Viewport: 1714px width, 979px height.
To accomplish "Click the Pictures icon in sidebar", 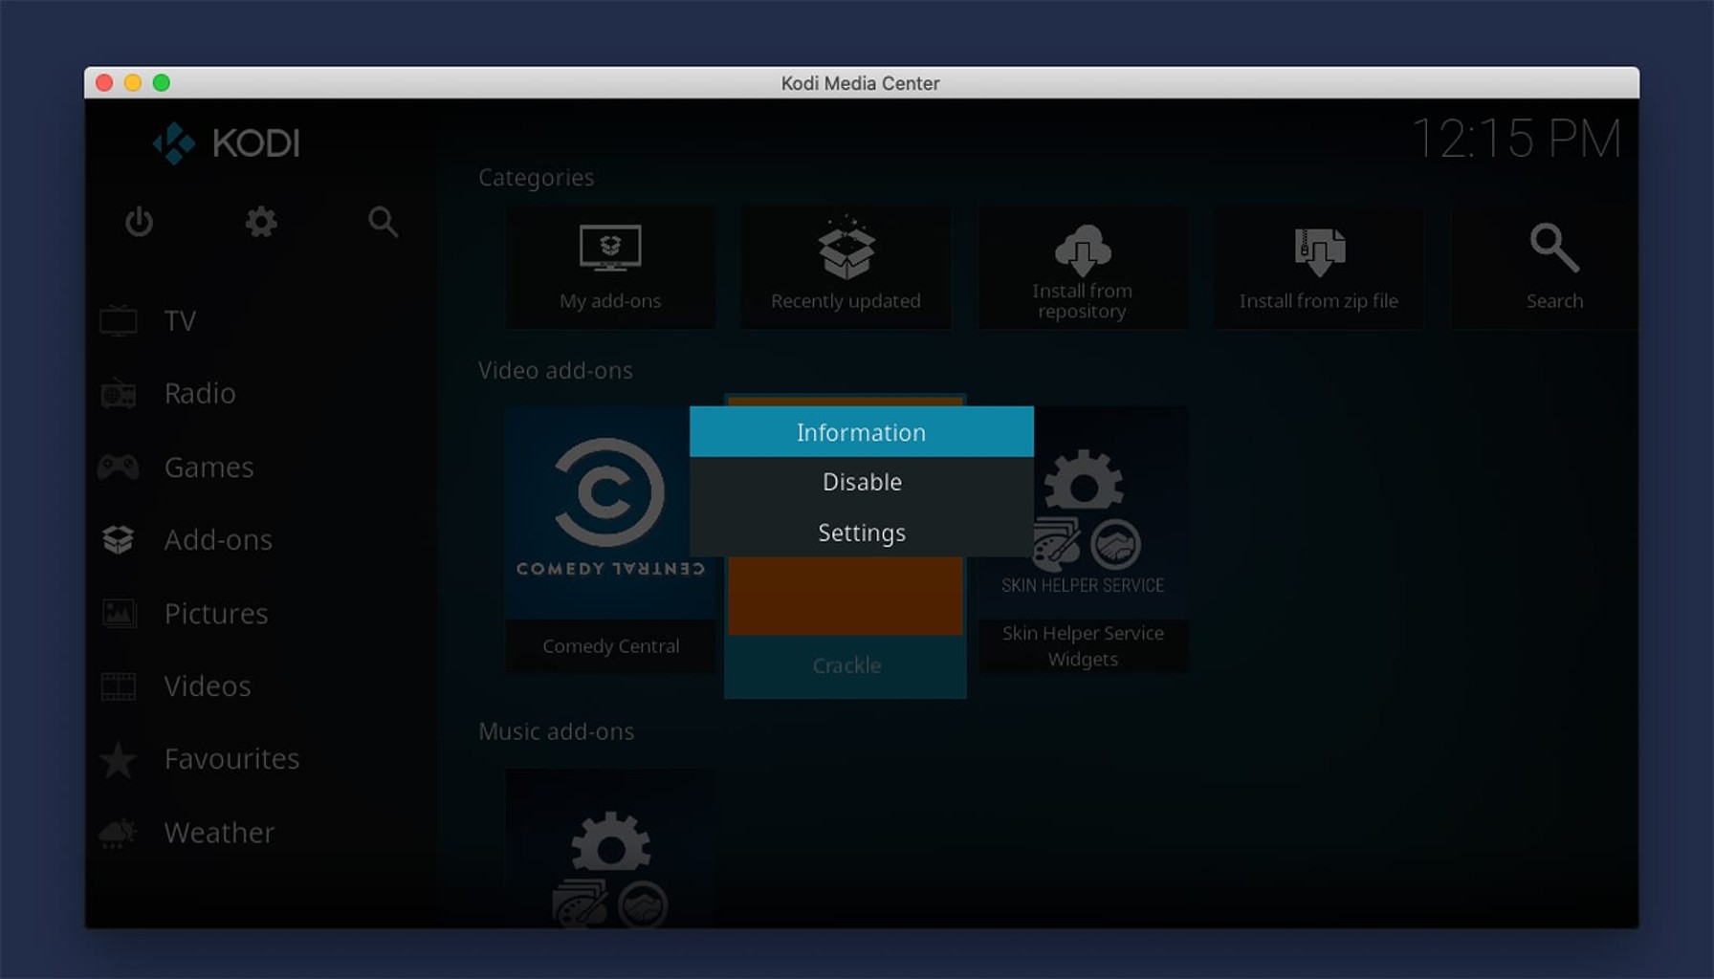I will (x=119, y=613).
